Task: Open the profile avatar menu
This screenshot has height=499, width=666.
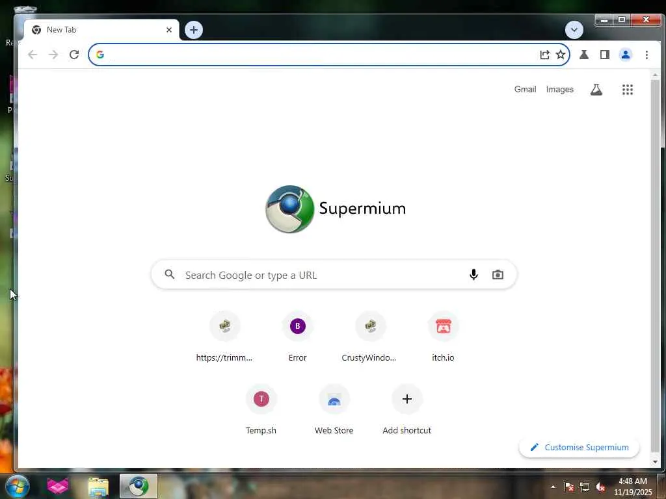Action: point(626,55)
